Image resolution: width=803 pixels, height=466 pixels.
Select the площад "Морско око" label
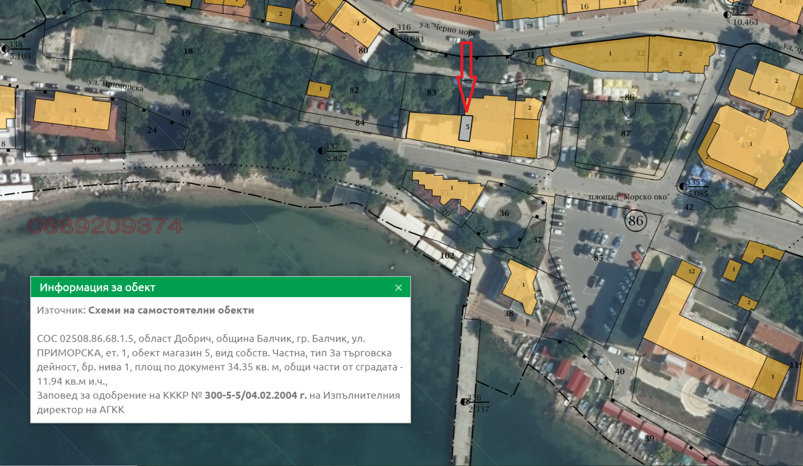[x=629, y=197]
